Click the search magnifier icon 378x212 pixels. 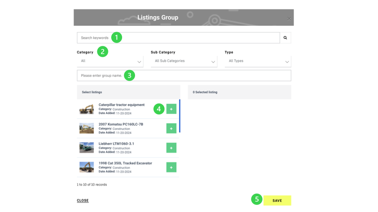[x=285, y=38]
